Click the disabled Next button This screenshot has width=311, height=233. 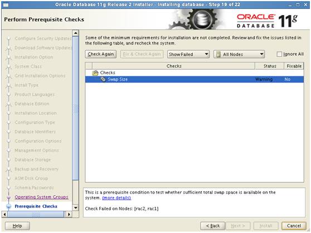click(x=238, y=226)
